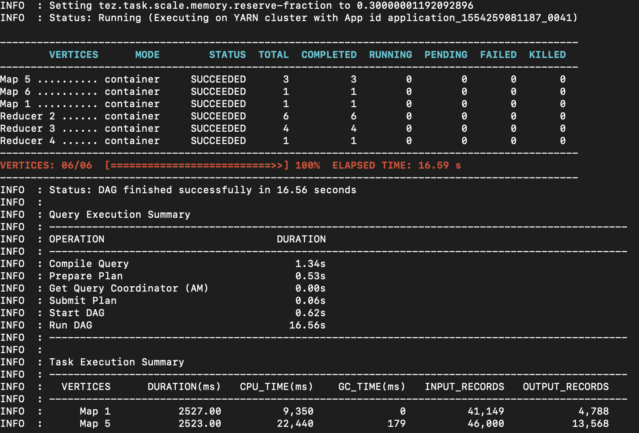The width and height of the screenshot is (639, 433).
Task: Click the VERTICES column header
Action: pos(73,54)
